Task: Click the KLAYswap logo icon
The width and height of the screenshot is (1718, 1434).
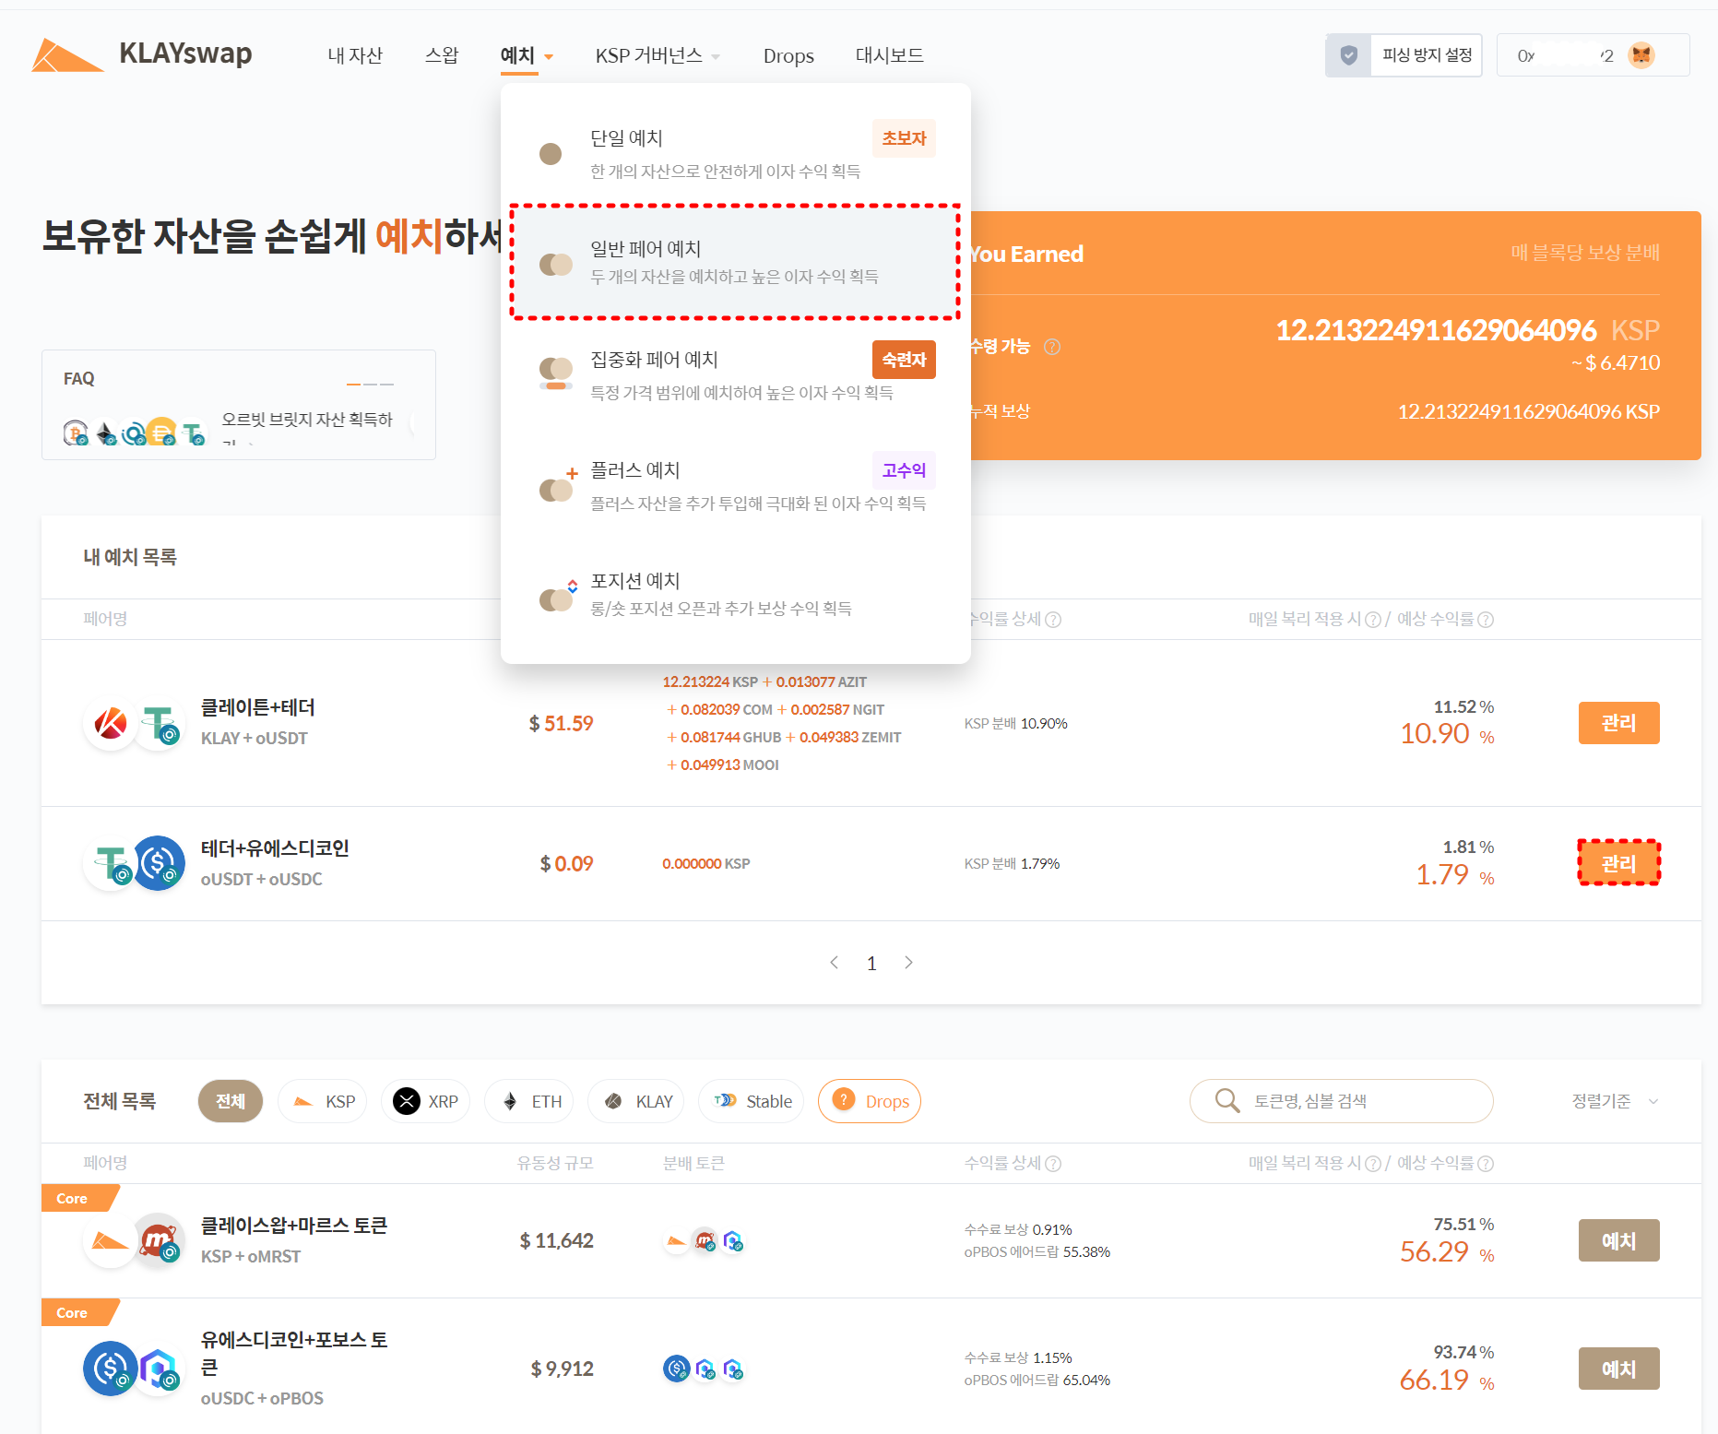Action: [66, 55]
